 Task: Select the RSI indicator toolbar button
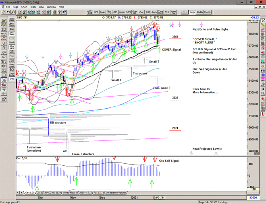[x=147, y=12]
